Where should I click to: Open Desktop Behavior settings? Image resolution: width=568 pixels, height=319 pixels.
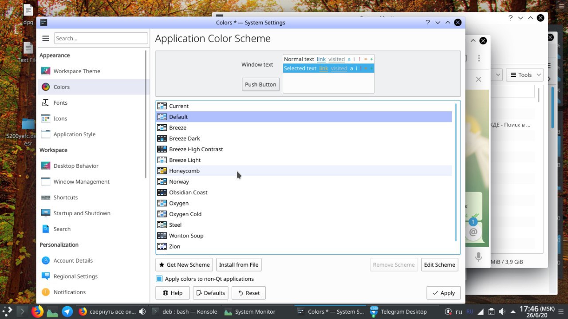(76, 166)
